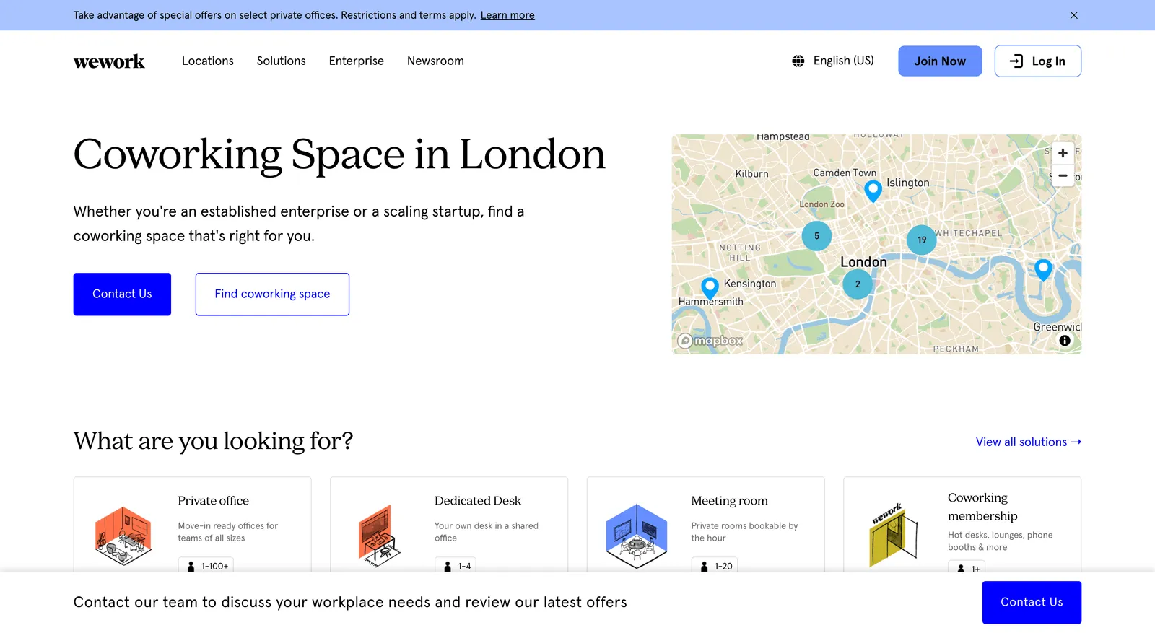This screenshot has width=1155, height=633.
Task: Click the globe language icon
Action: (x=798, y=61)
